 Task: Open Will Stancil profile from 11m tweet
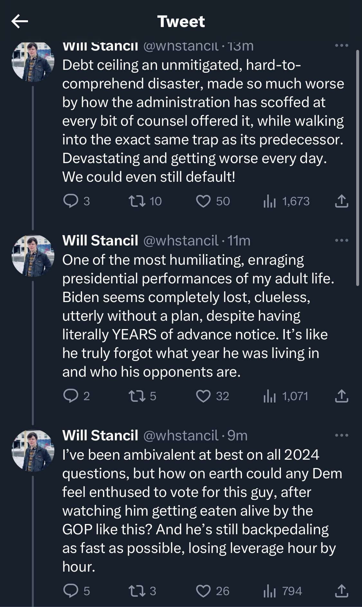100,241
